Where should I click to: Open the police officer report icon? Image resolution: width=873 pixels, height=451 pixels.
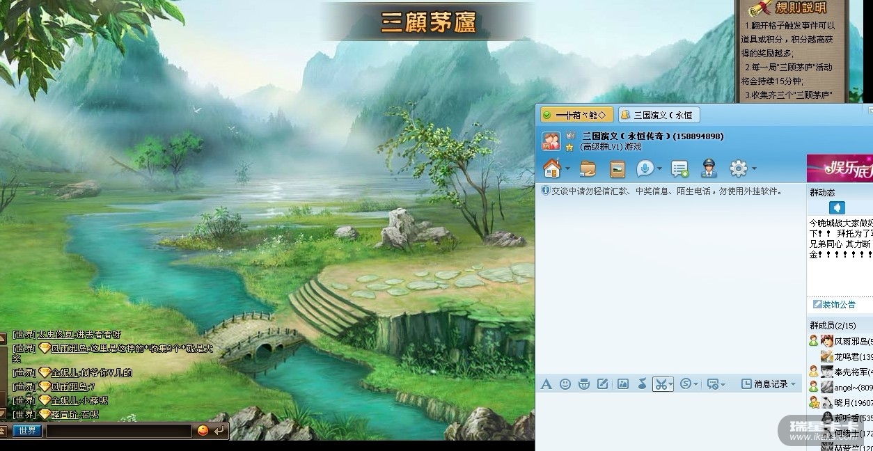pyautogui.click(x=709, y=168)
